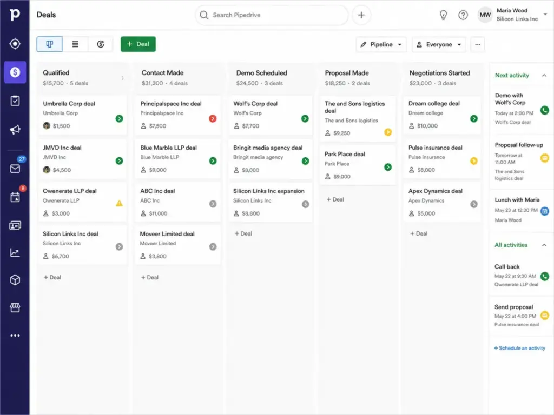554x415 pixels.
Task: Select the Deals dollar icon in sidebar
Action: click(x=15, y=72)
